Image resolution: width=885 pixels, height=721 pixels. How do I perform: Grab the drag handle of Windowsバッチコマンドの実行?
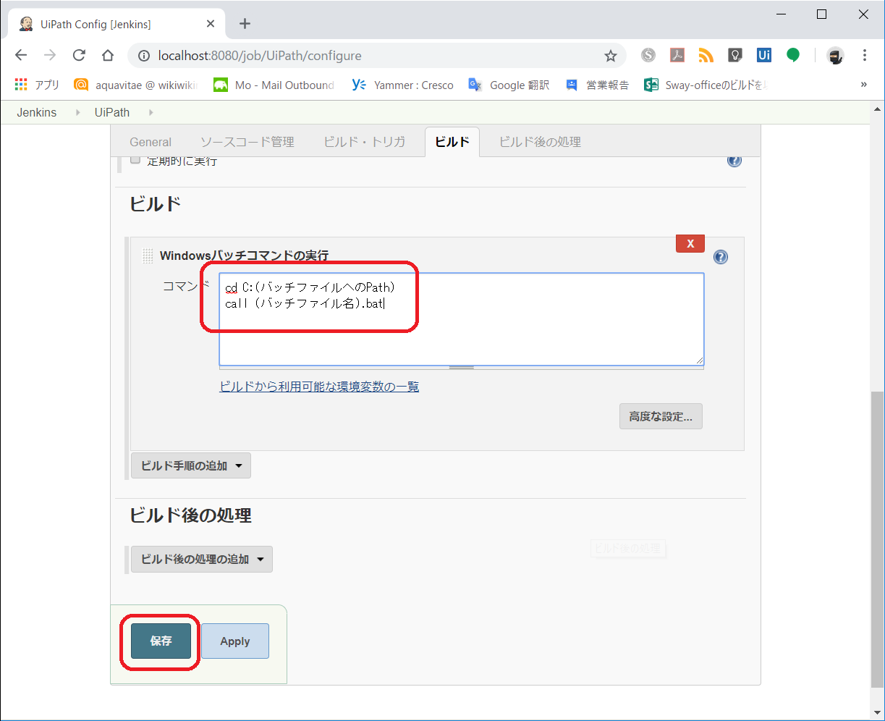(x=148, y=256)
